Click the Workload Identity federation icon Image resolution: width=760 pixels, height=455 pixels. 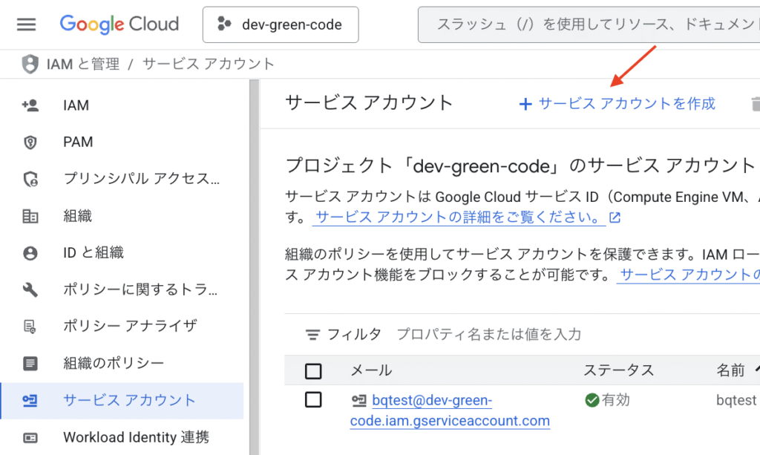(30, 437)
